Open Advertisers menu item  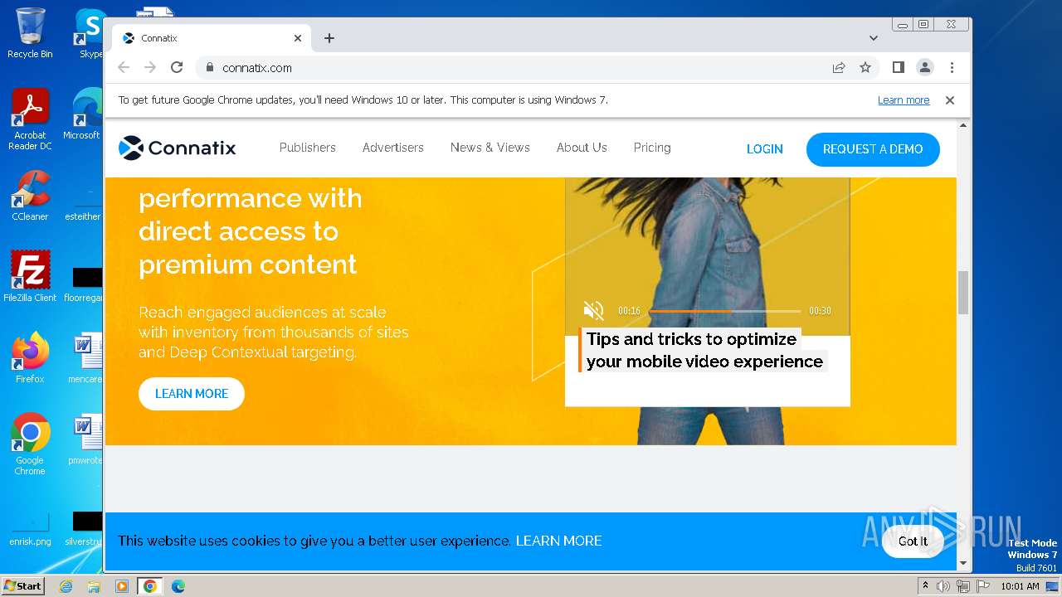pos(393,148)
